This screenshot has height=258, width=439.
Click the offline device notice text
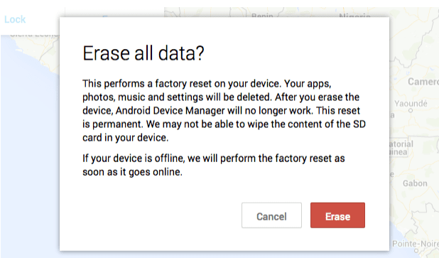point(213,165)
